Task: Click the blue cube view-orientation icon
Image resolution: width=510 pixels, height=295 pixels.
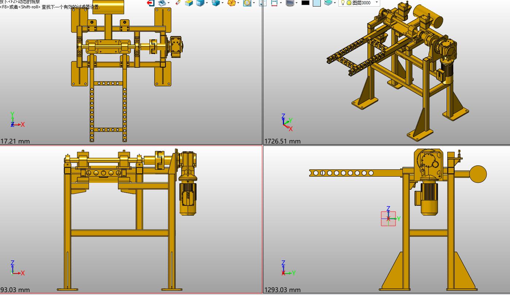Action: [216, 3]
